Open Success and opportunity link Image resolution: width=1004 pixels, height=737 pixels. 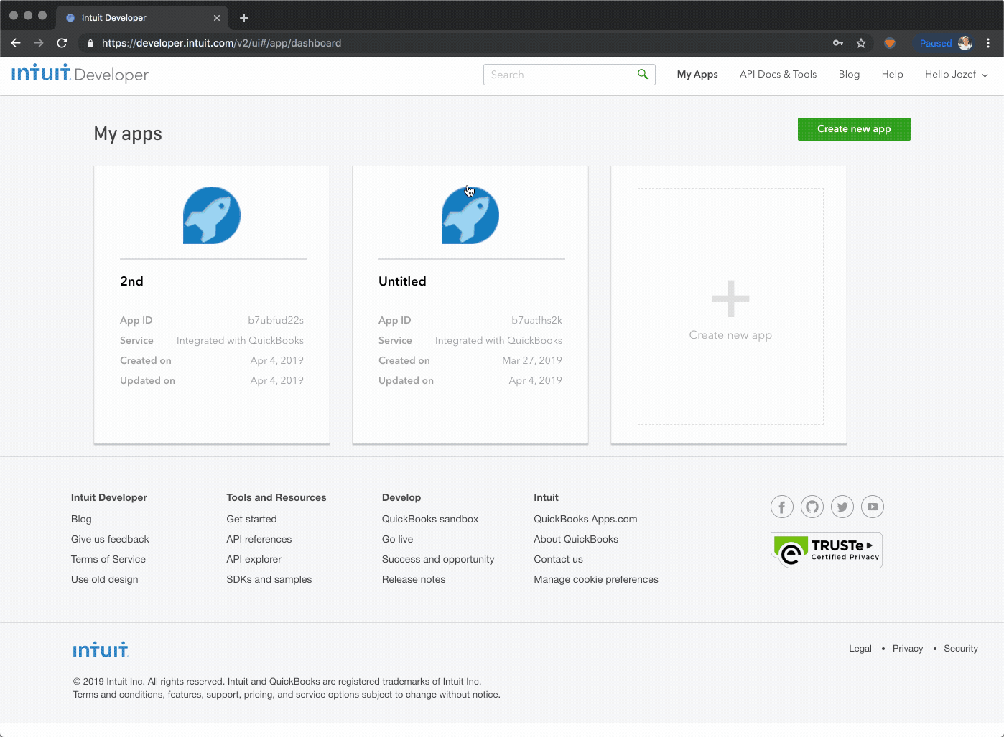[x=438, y=559]
